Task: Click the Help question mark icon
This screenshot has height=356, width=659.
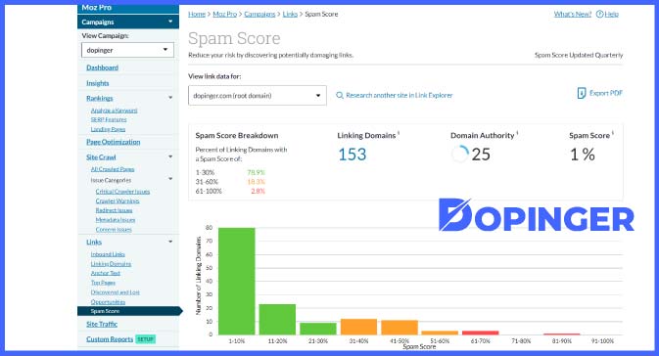Action: click(599, 14)
